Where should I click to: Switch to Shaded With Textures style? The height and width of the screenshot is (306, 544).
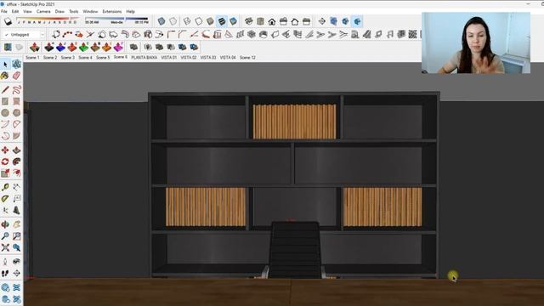pyautogui.click(x=221, y=21)
